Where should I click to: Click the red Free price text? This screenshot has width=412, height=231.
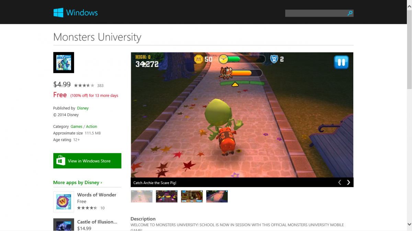[x=60, y=95]
